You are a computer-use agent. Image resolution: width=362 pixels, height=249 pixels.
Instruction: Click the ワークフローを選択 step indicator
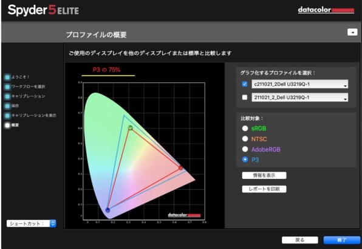[7, 86]
